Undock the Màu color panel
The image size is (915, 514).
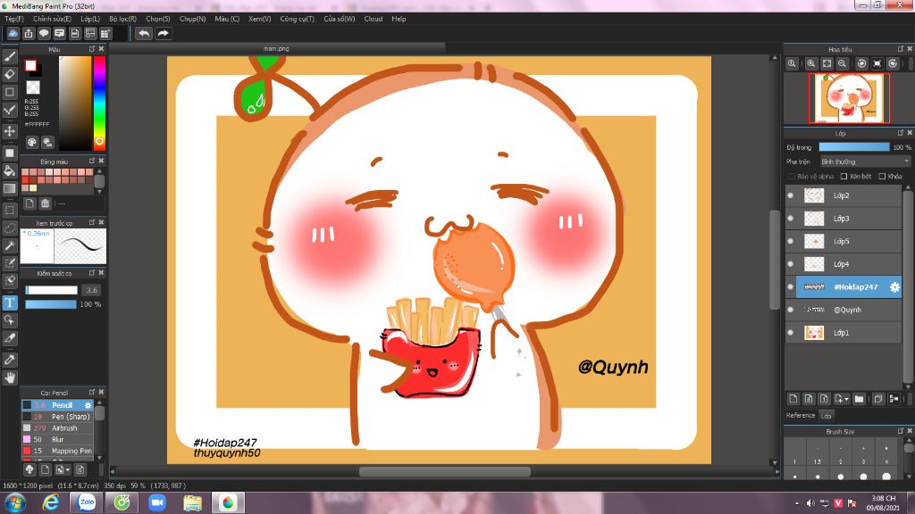pyautogui.click(x=92, y=49)
